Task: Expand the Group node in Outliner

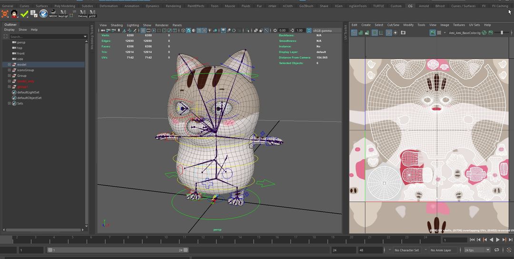Action: click(x=9, y=76)
